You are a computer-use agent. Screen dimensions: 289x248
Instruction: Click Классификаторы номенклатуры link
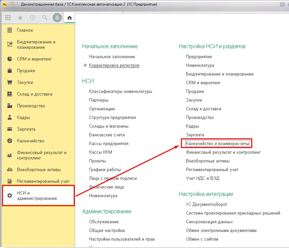tap(120, 92)
